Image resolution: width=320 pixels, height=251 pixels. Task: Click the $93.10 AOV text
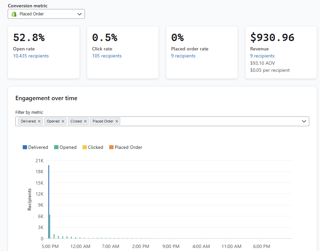pyautogui.click(x=263, y=63)
